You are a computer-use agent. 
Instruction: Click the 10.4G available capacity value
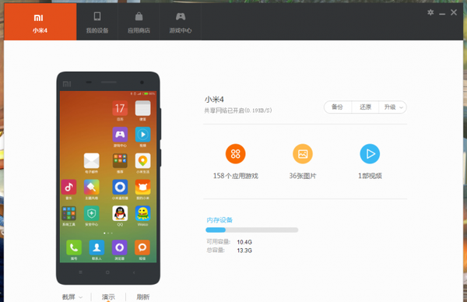point(244,242)
